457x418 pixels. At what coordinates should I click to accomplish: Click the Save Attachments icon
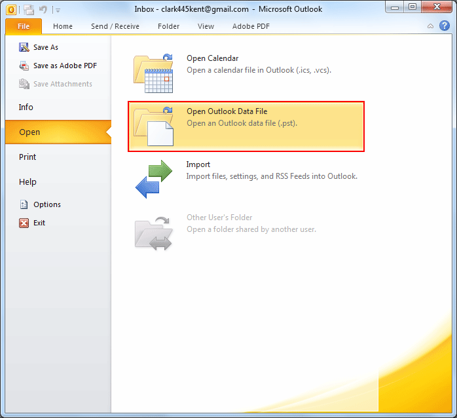24,84
